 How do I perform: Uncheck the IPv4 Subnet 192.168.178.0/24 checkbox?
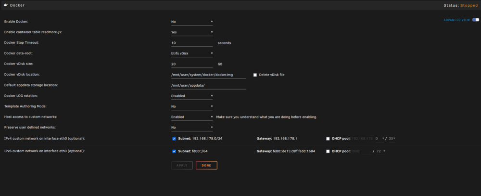click(x=174, y=139)
